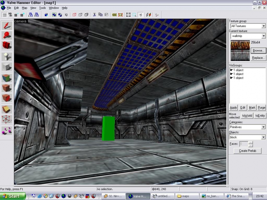Image resolution: width=267 pixels, height=200 pixels.
Task: Select the Clipping tool
Action: pos(6,109)
